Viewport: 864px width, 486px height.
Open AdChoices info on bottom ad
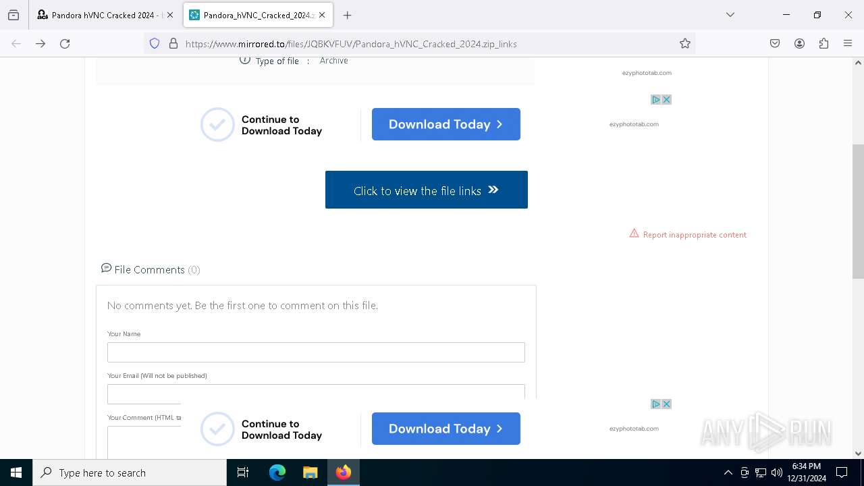655,404
